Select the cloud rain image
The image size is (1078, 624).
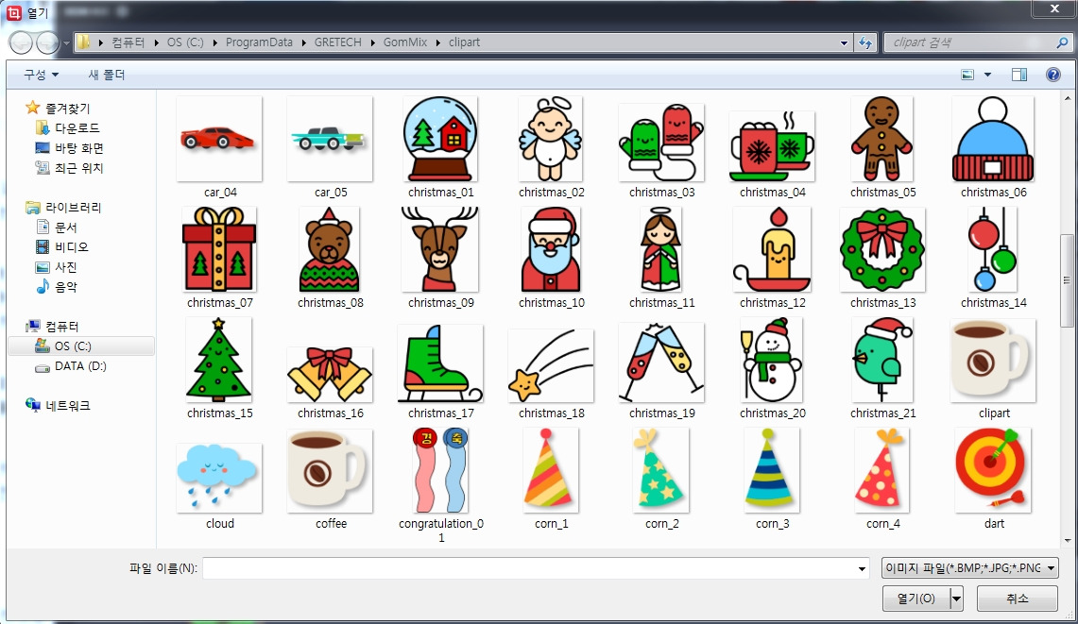pyautogui.click(x=219, y=478)
